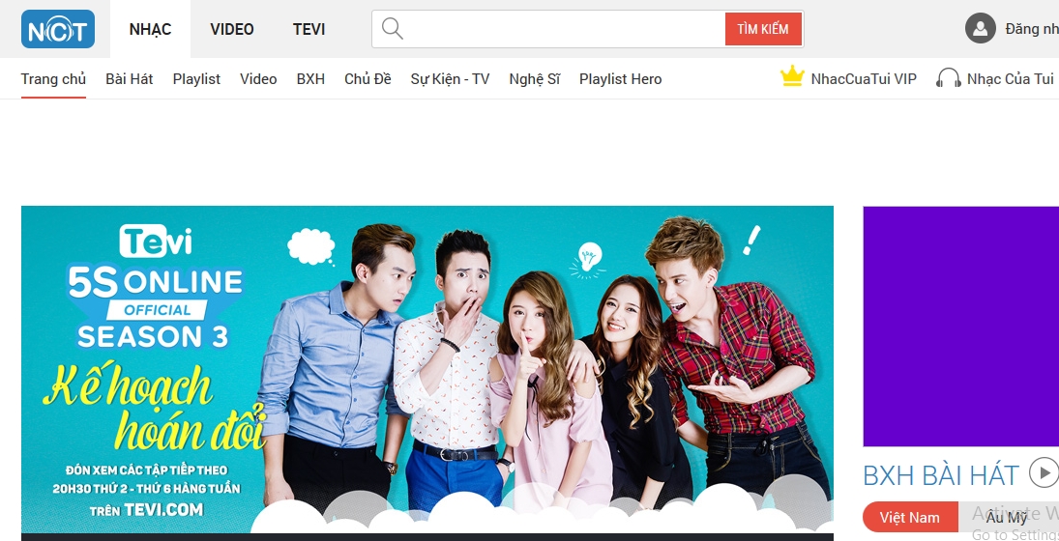Open the Nhạc Của Tui link
Screen dimensions: 1059x541
pyautogui.click(x=1010, y=79)
